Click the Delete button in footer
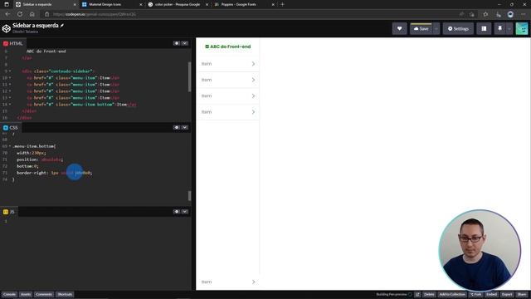The image size is (531, 299). (429, 294)
